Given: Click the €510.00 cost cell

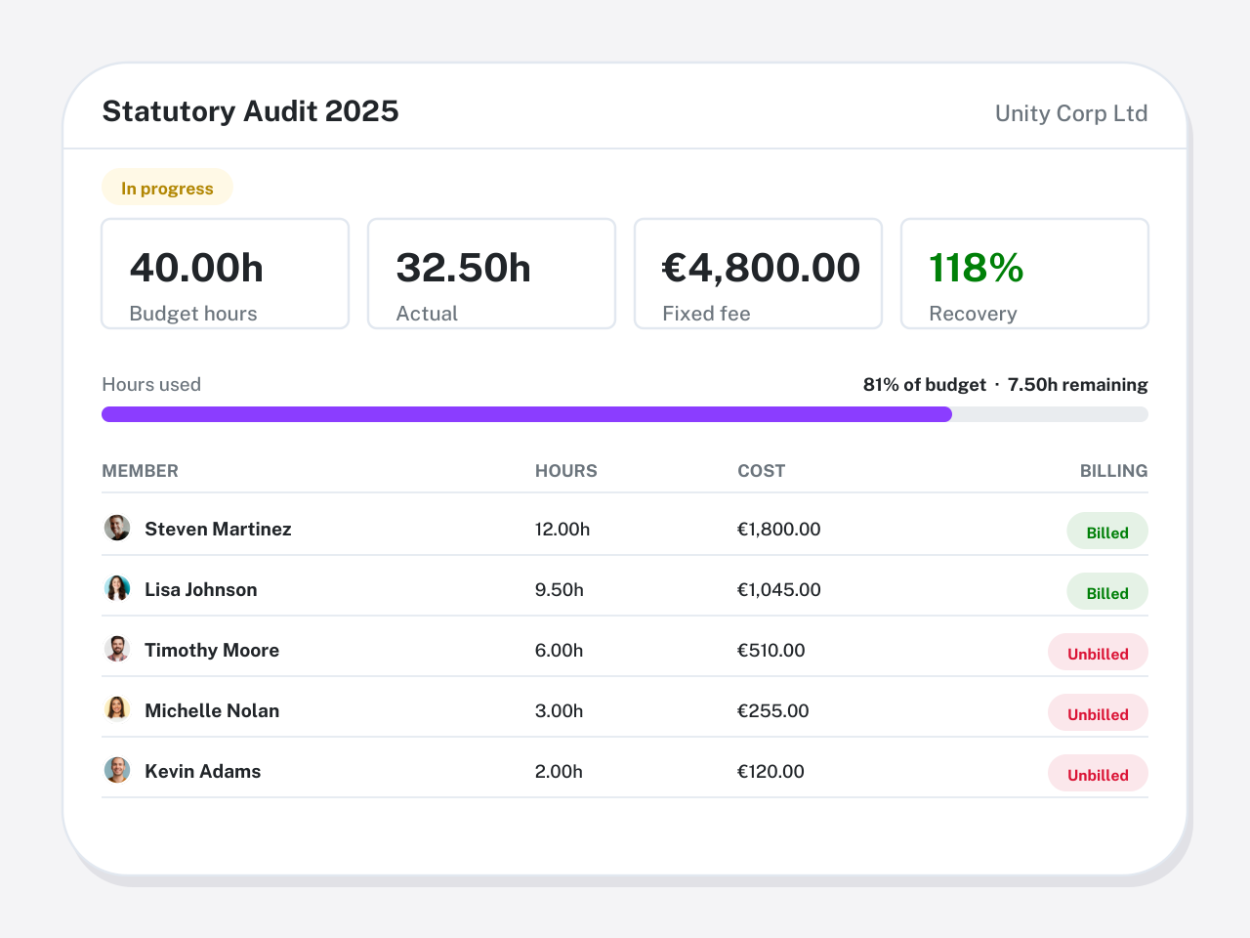Looking at the screenshot, I should (x=771, y=650).
